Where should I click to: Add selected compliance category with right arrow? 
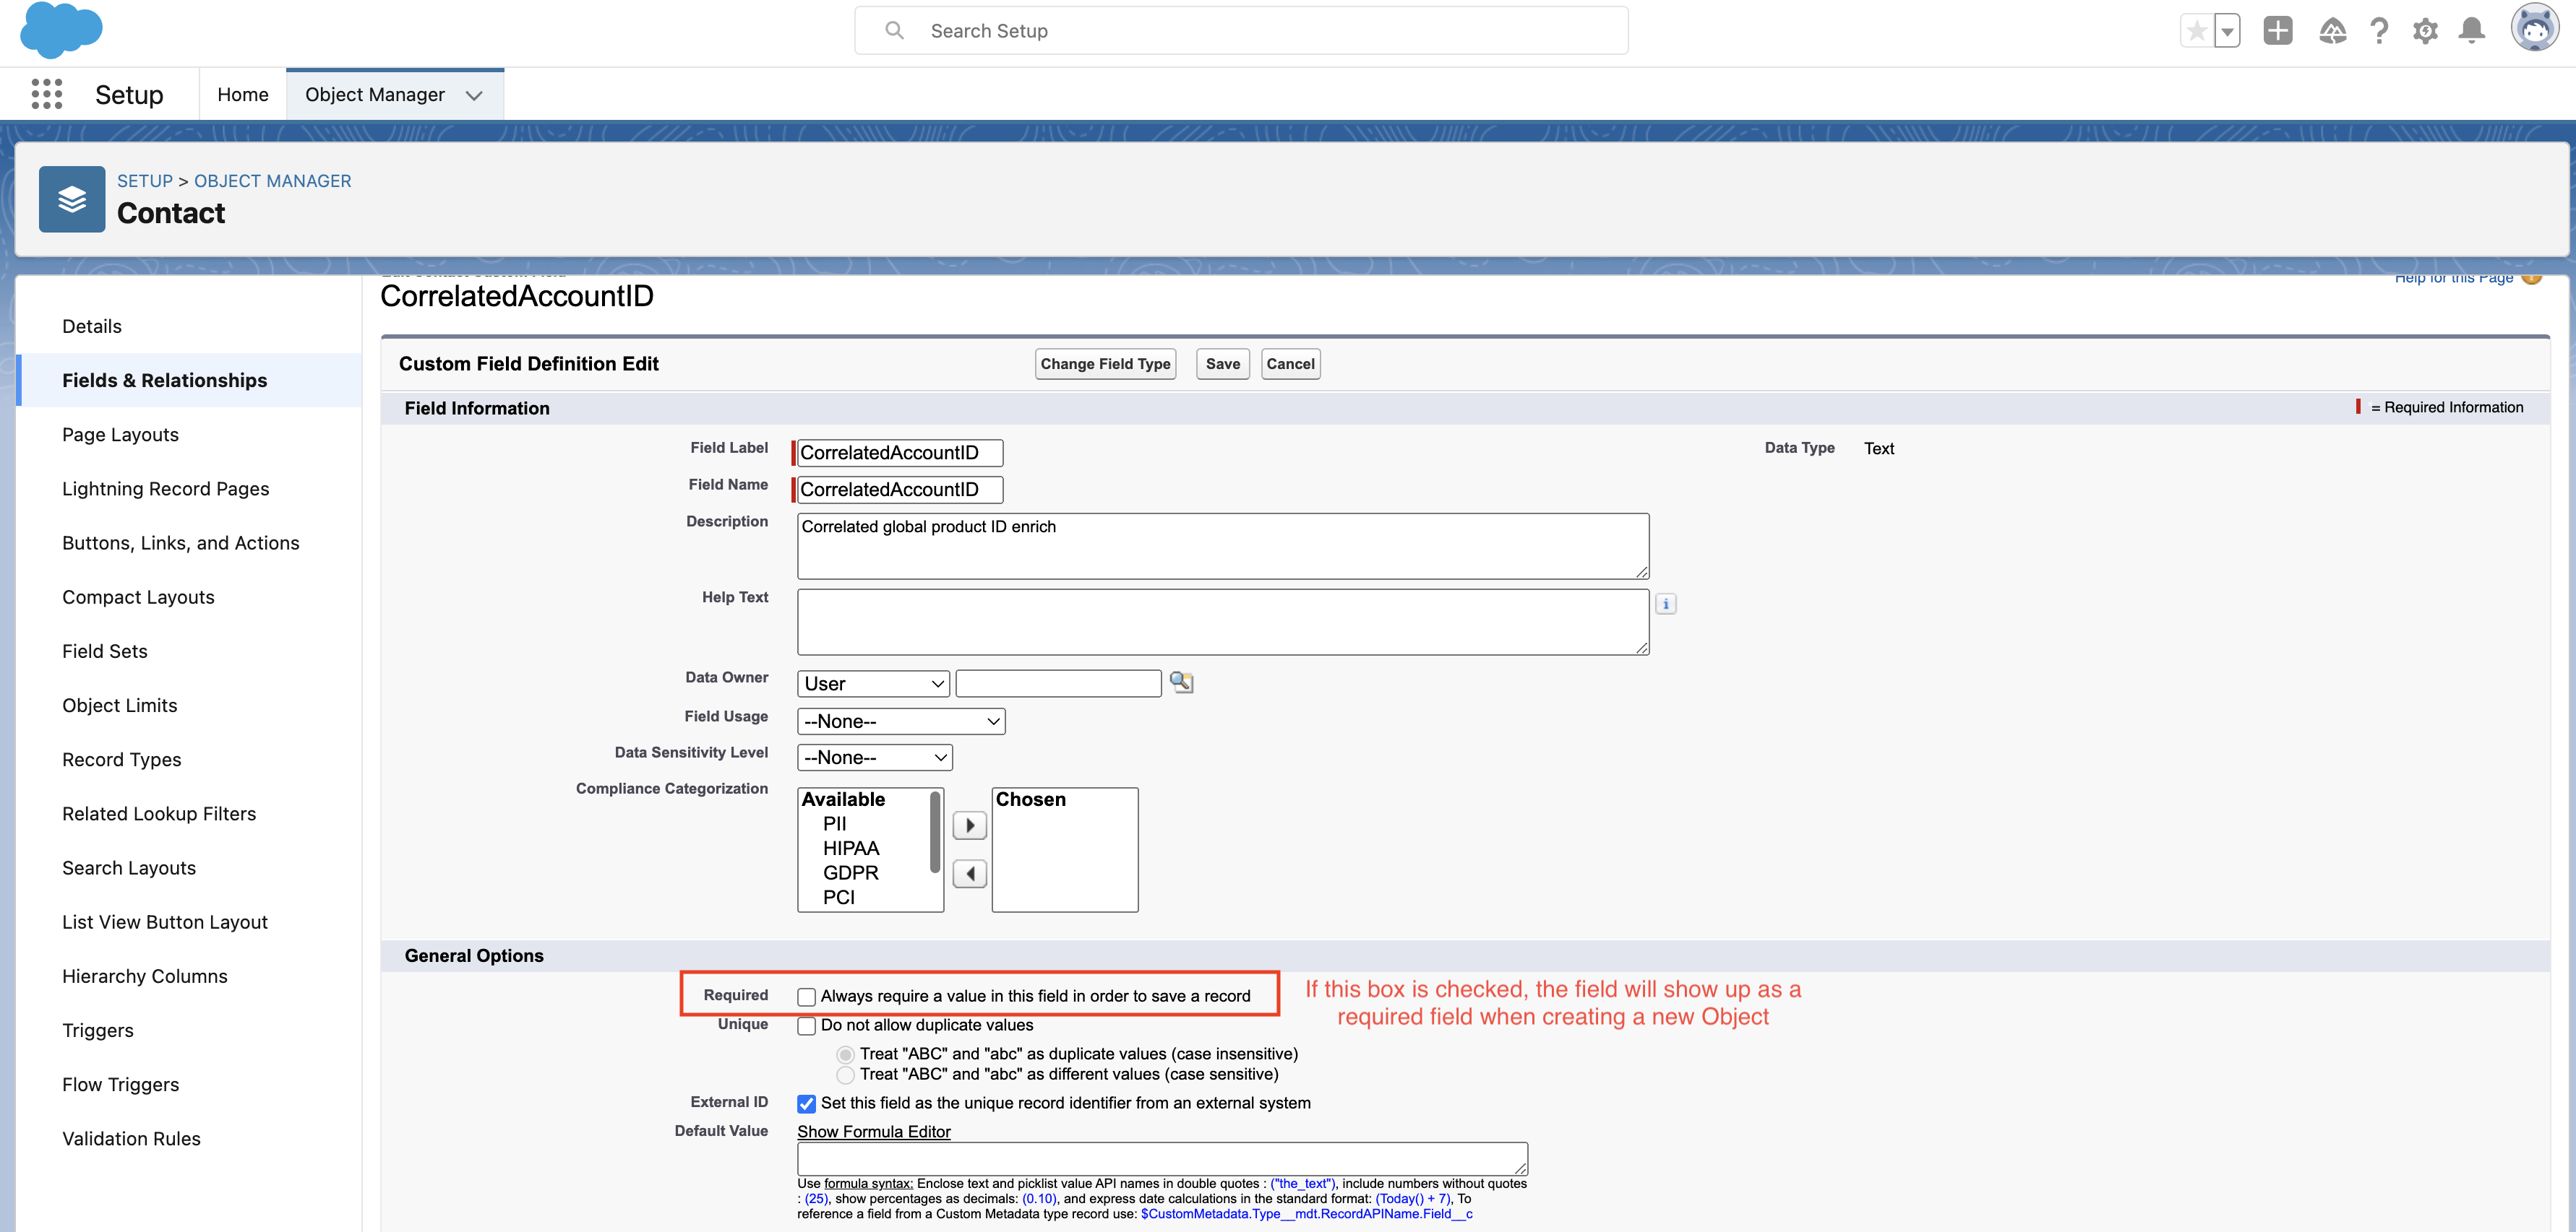pos(970,825)
